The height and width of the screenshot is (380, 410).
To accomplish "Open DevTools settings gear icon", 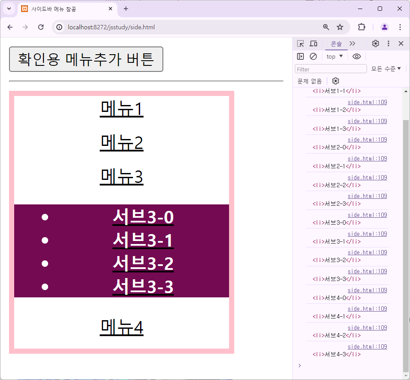I will click(x=376, y=43).
